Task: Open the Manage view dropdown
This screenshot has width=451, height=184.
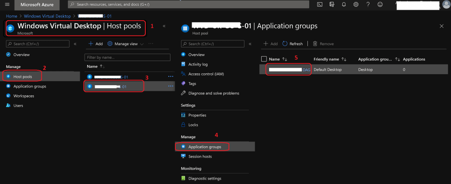Action: [126, 44]
